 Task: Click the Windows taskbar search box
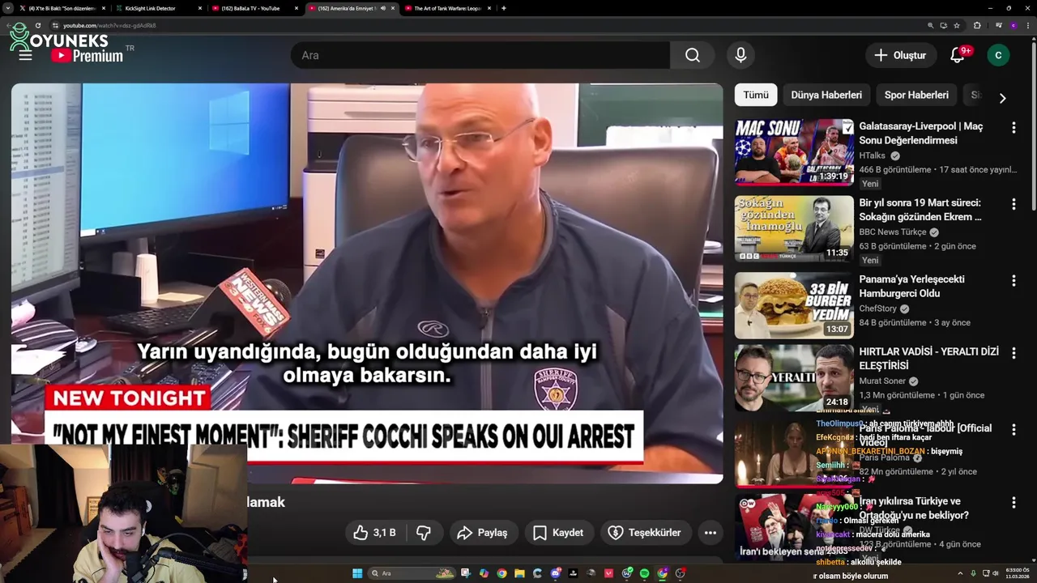click(412, 573)
